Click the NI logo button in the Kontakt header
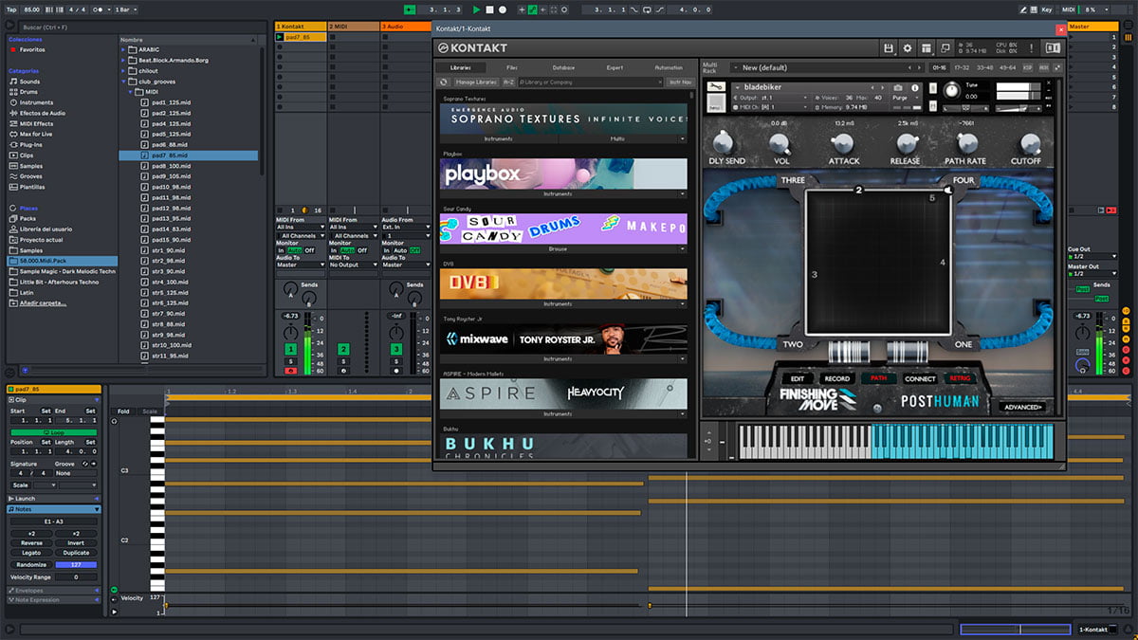This screenshot has height=640, width=1138. pos(1053,47)
